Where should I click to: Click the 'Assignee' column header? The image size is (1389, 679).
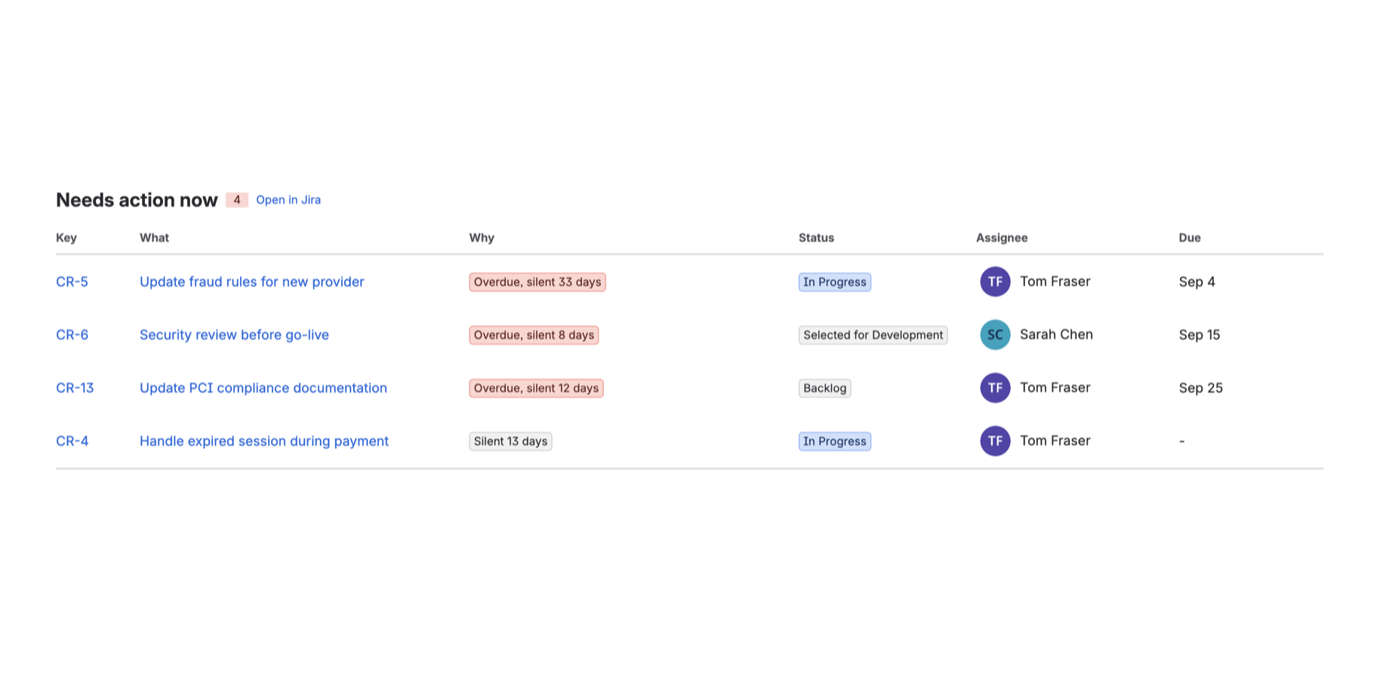(x=1002, y=238)
